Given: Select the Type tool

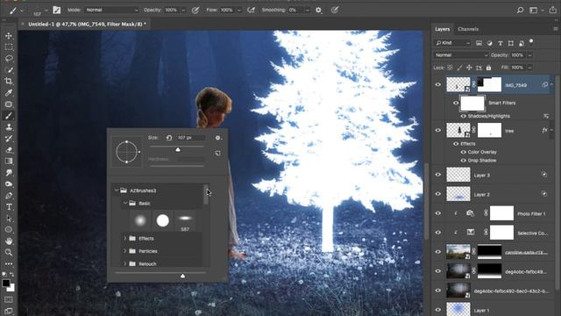Looking at the screenshot, I should (9, 207).
